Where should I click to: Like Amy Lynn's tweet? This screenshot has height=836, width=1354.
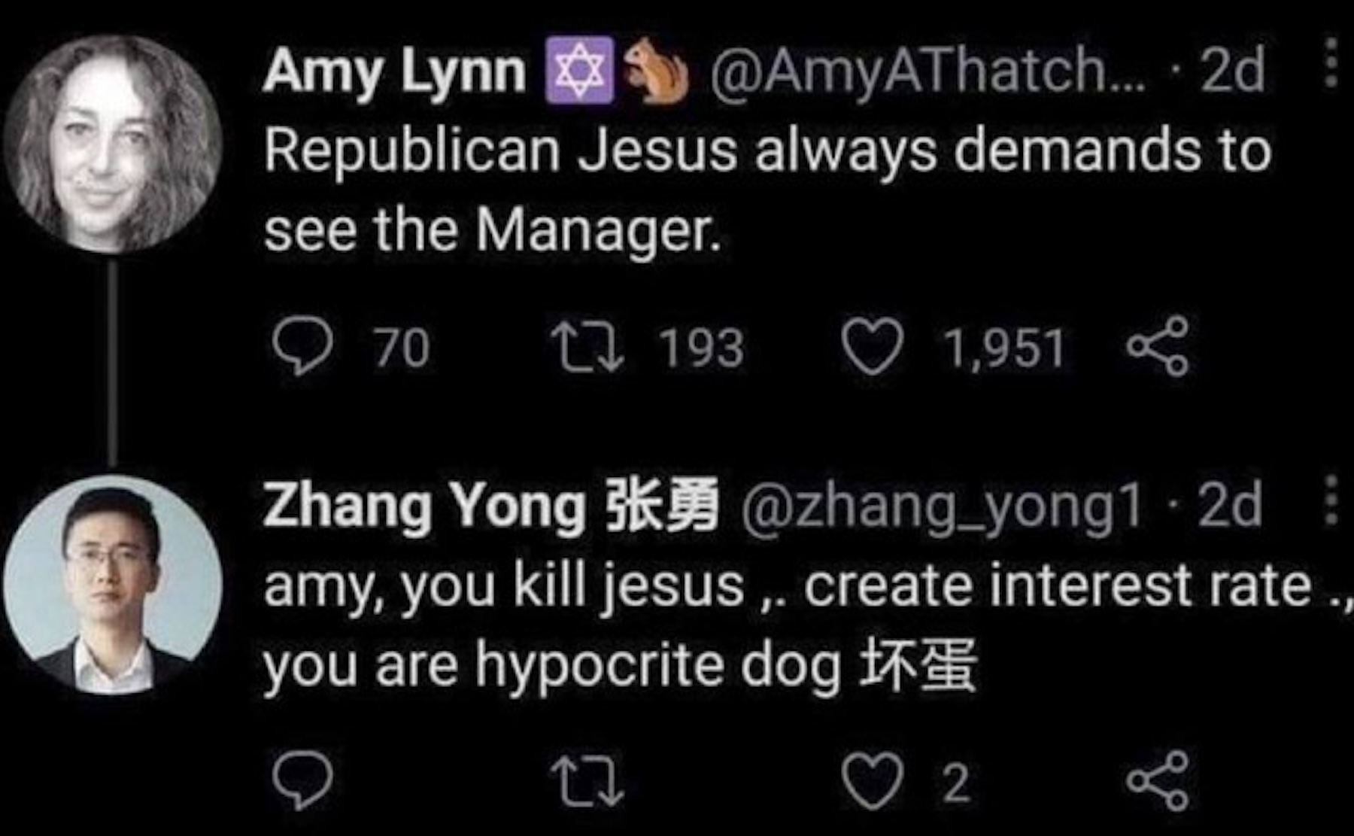click(x=872, y=348)
